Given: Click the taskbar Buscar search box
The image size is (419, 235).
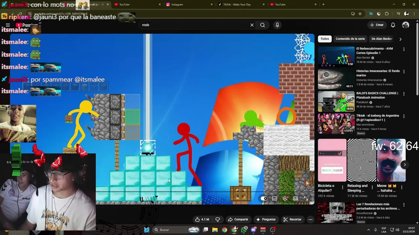Looking at the screenshot, I should 177,230.
